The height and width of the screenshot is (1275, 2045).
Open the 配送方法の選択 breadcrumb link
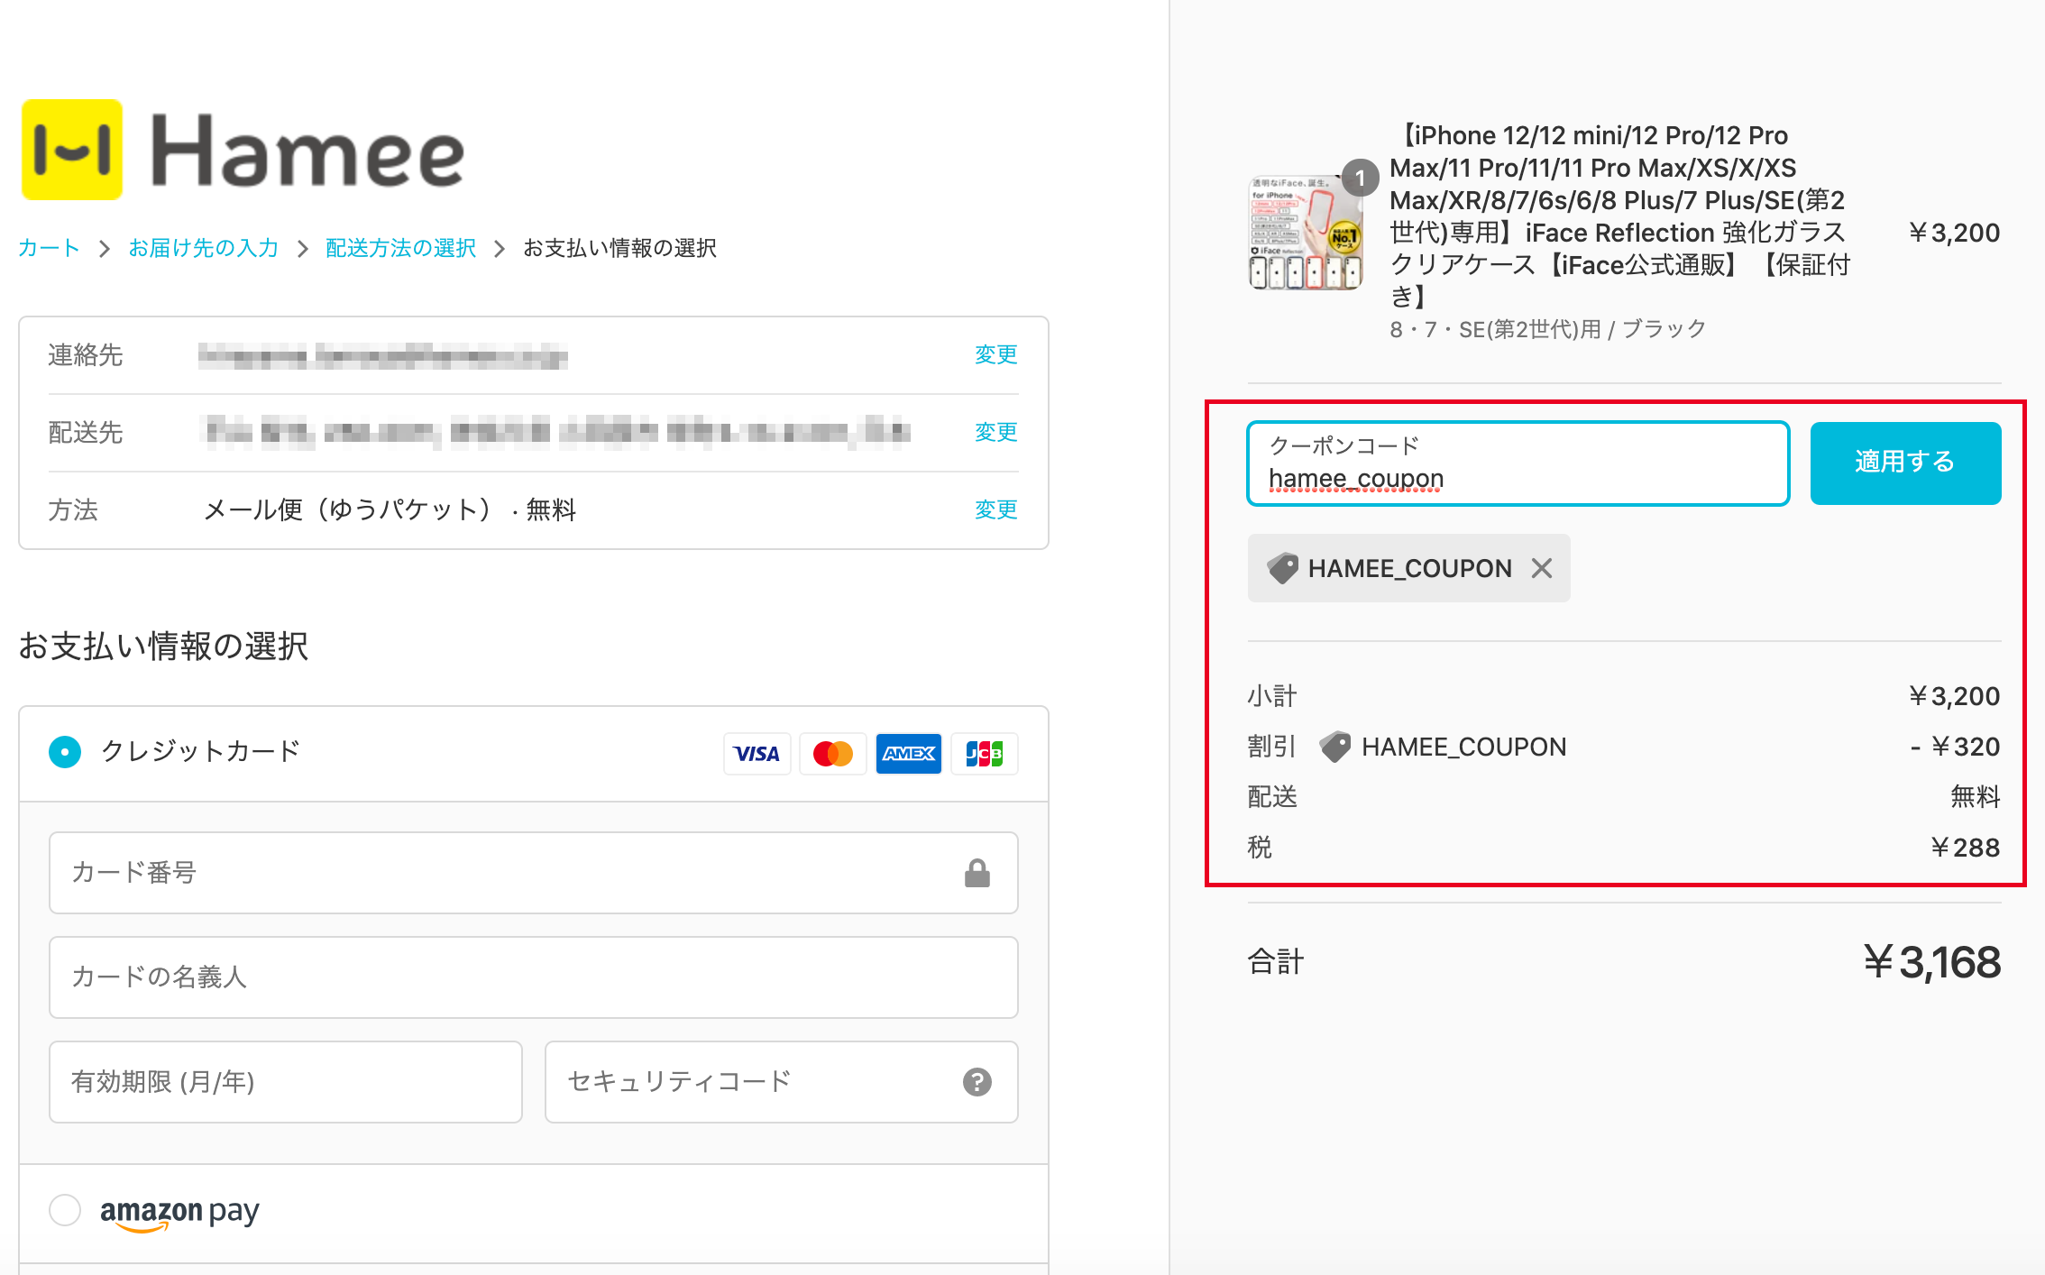(400, 248)
